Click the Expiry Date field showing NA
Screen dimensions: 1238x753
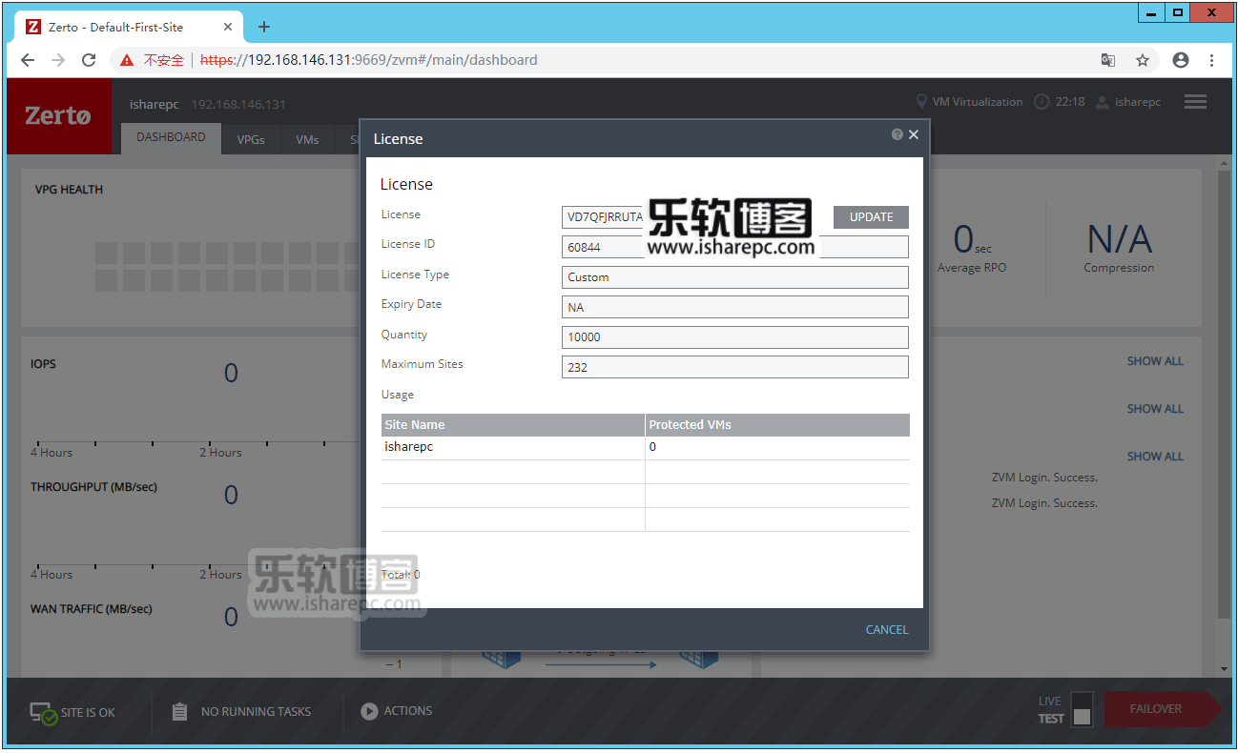tap(734, 307)
